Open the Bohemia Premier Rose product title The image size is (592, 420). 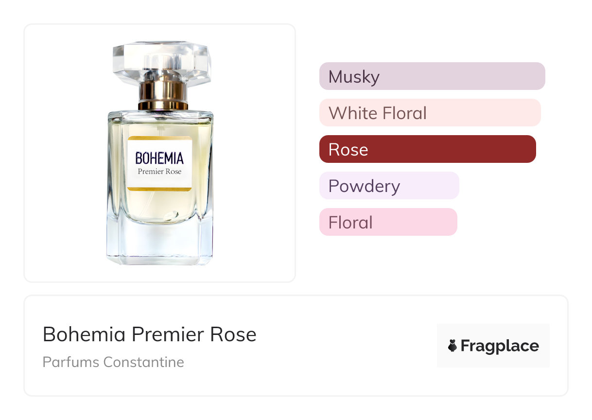(149, 334)
